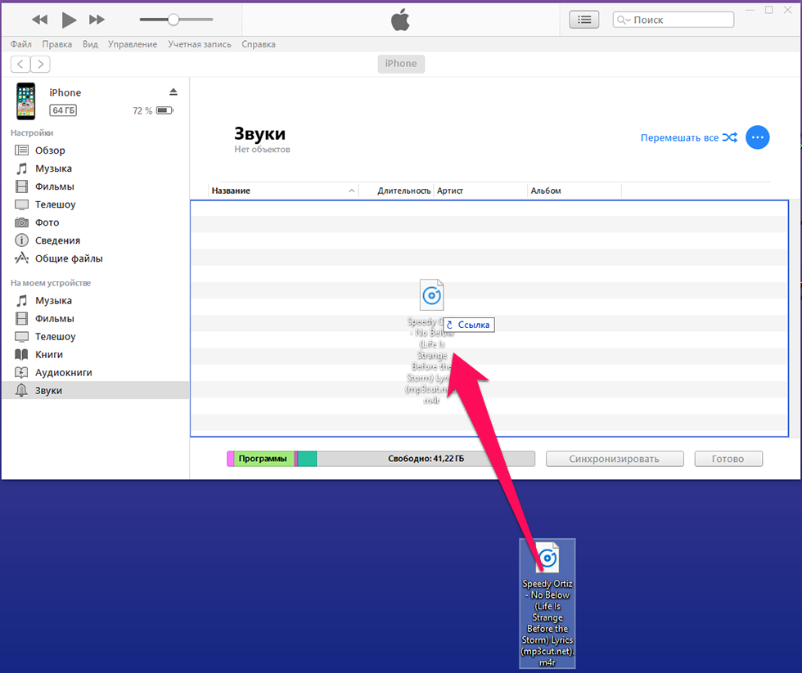This screenshot has height=673, width=802.
Task: Click the Синхронизировать button
Action: click(614, 459)
